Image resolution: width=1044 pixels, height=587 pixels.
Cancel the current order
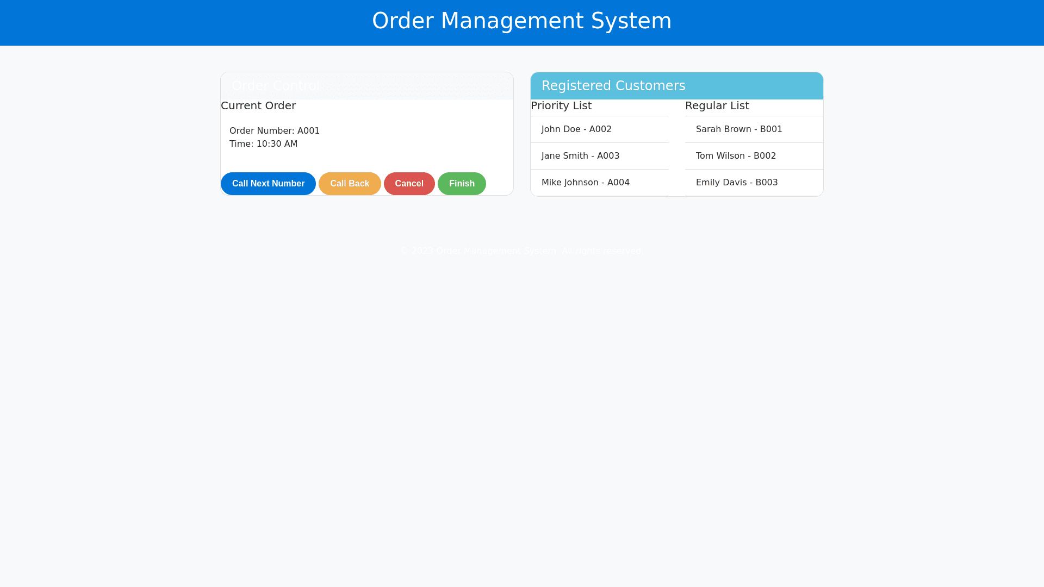409,184
